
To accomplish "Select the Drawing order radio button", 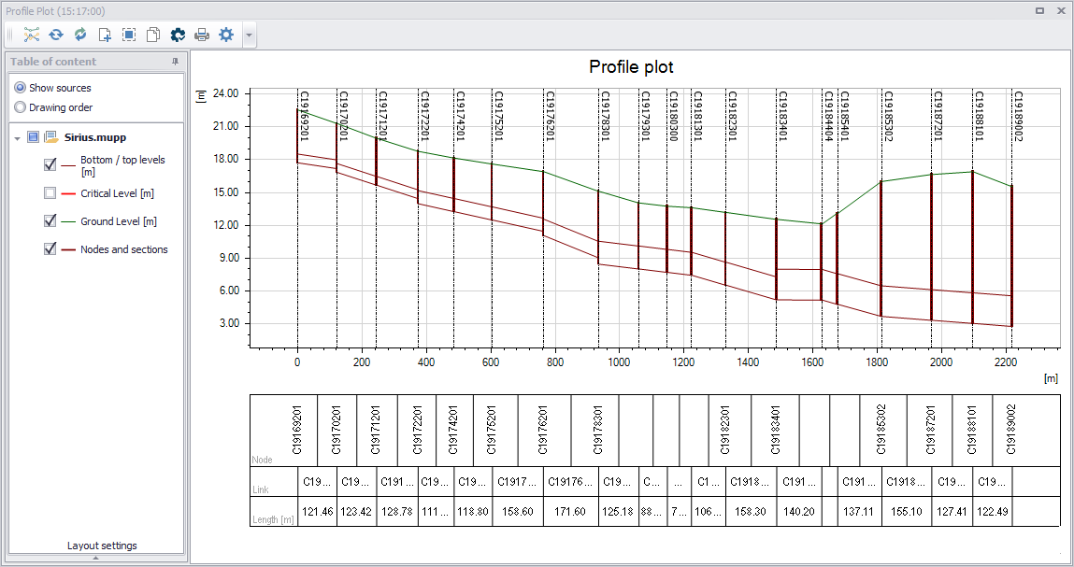I will pos(20,107).
